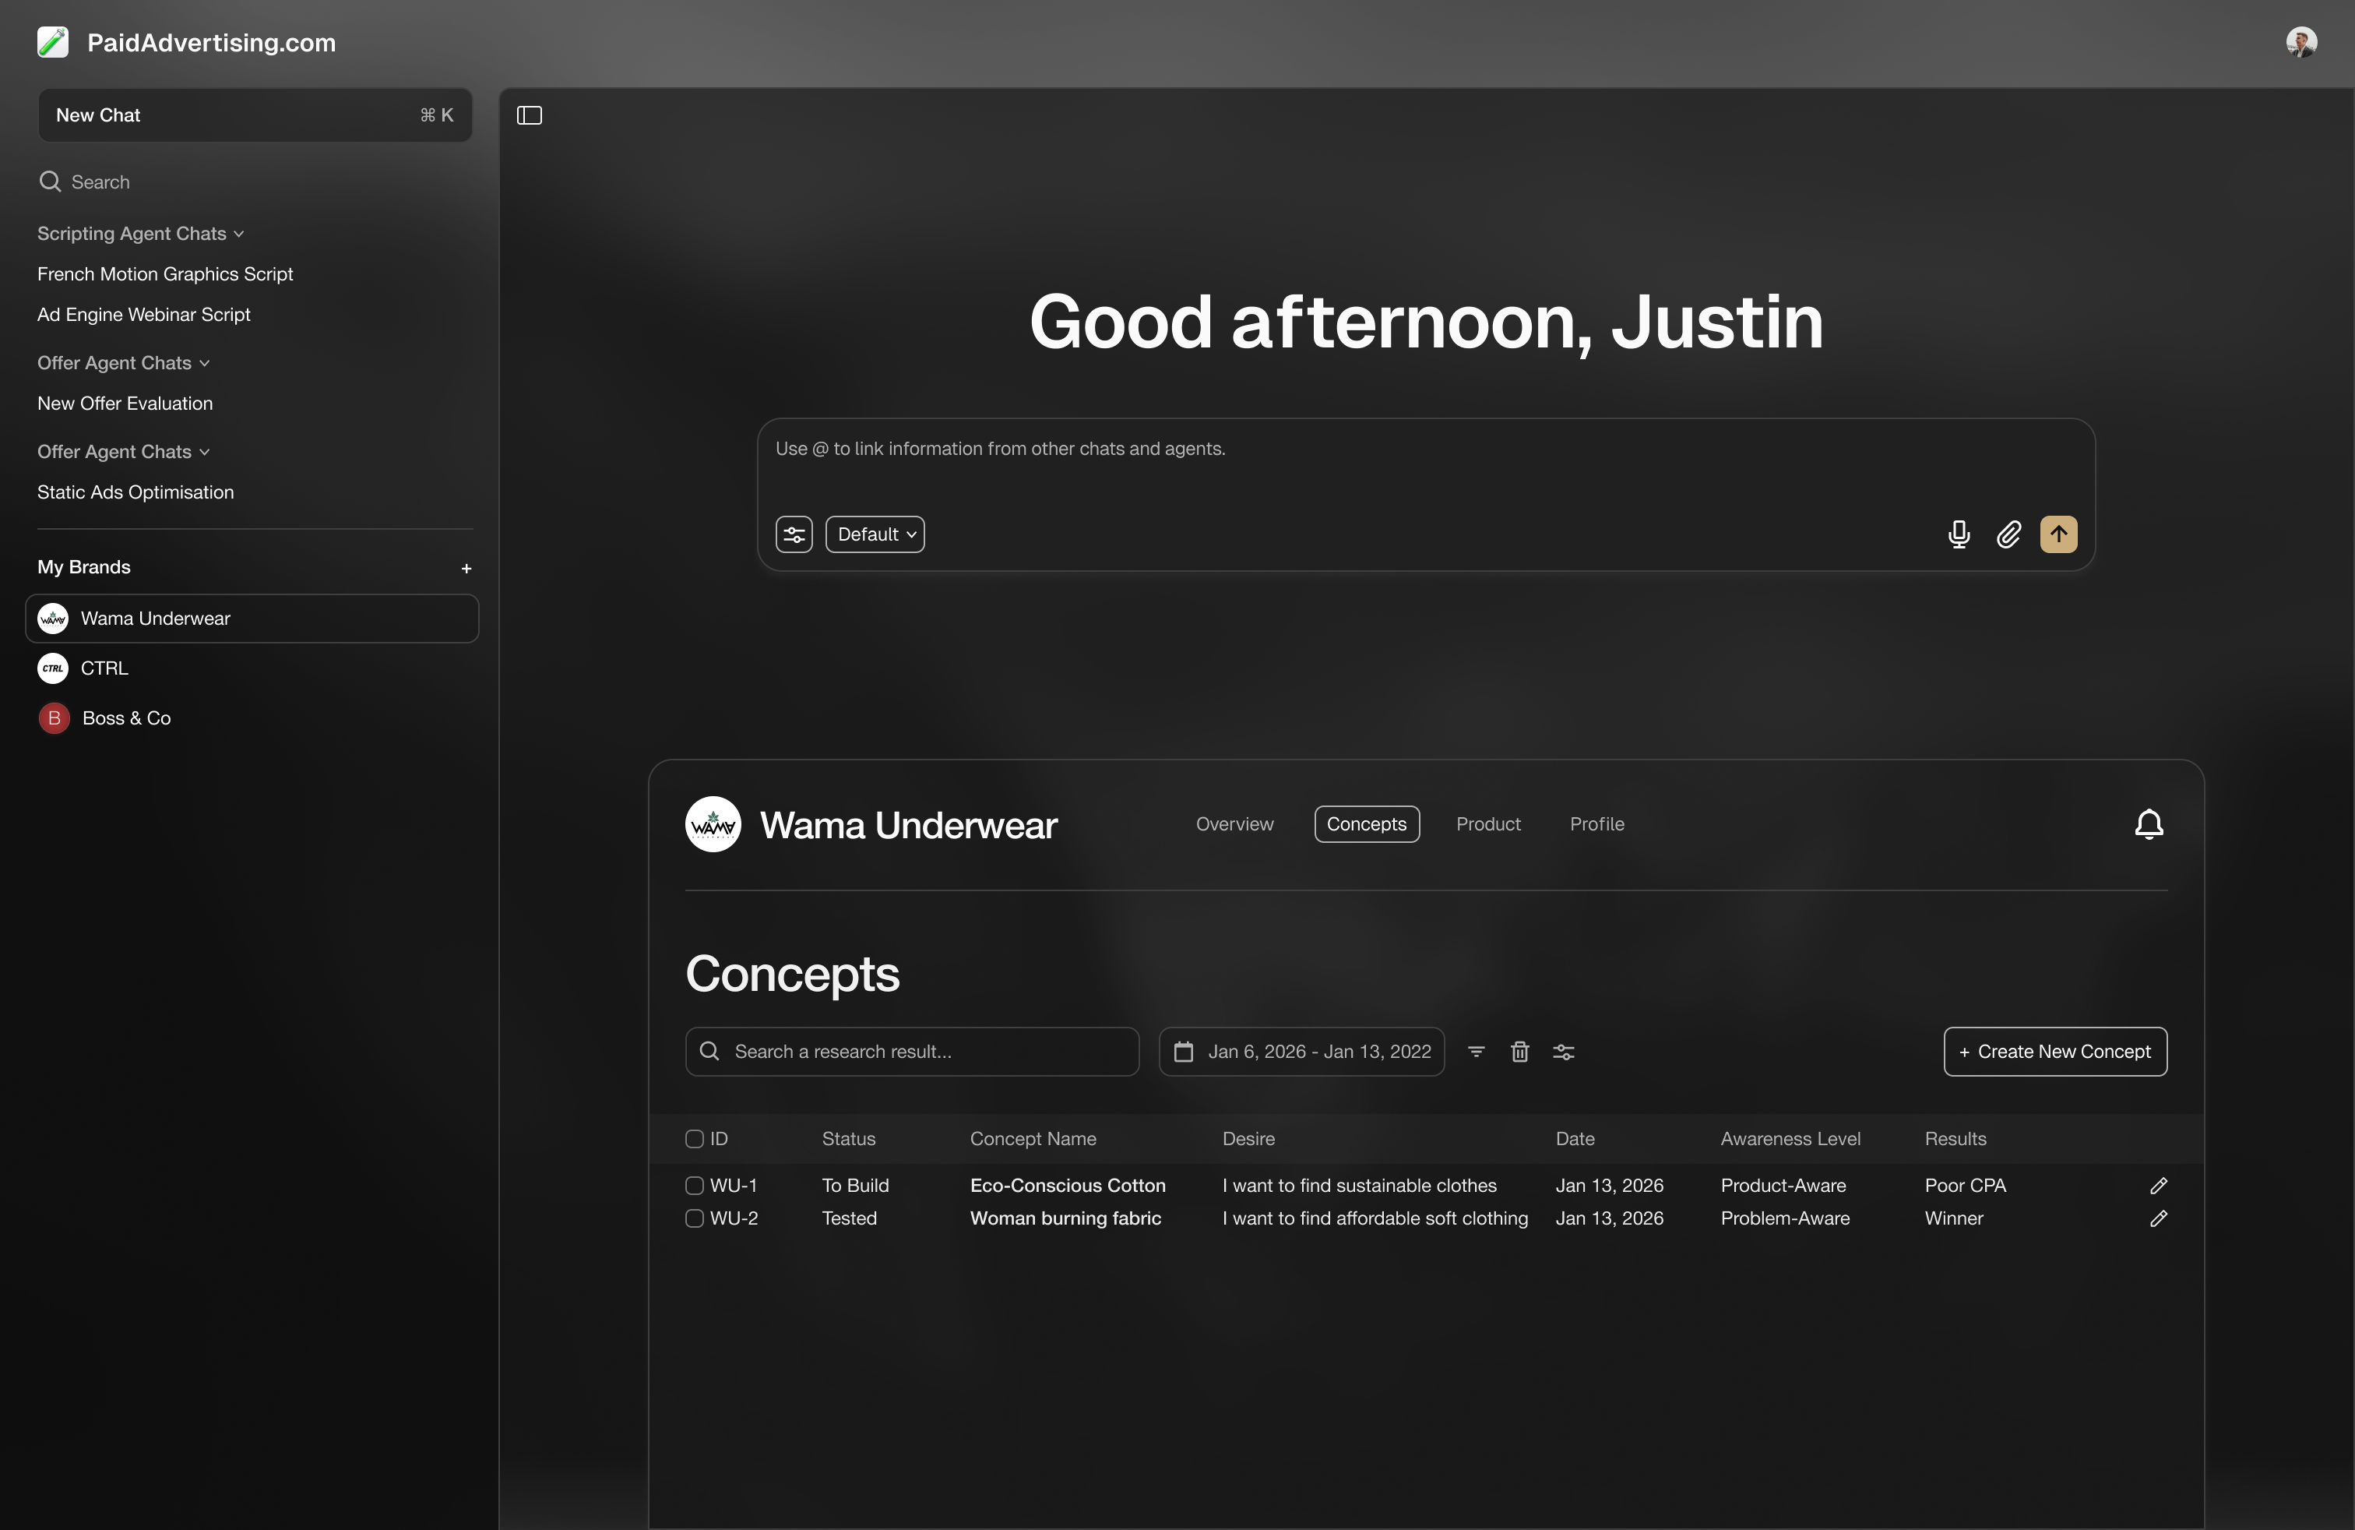The width and height of the screenshot is (2355, 1530).
Task: Click the trash delete icon
Action: click(1520, 1052)
